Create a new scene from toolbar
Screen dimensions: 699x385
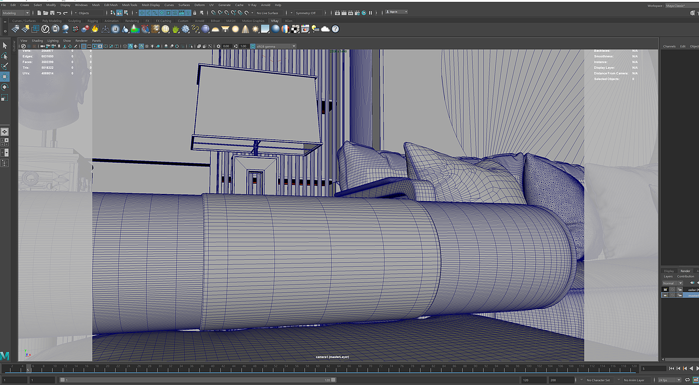tap(39, 13)
